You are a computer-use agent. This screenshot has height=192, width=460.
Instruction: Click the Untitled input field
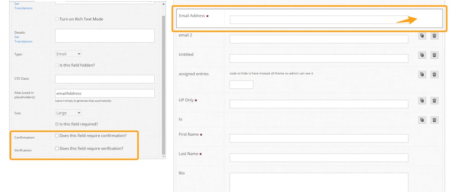pyautogui.click(x=319, y=58)
